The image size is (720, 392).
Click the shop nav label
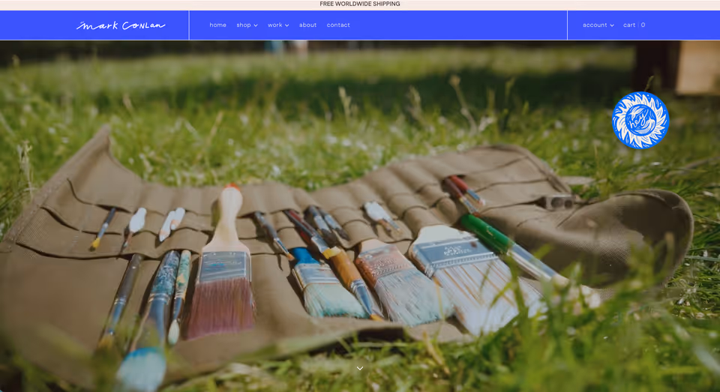point(243,25)
